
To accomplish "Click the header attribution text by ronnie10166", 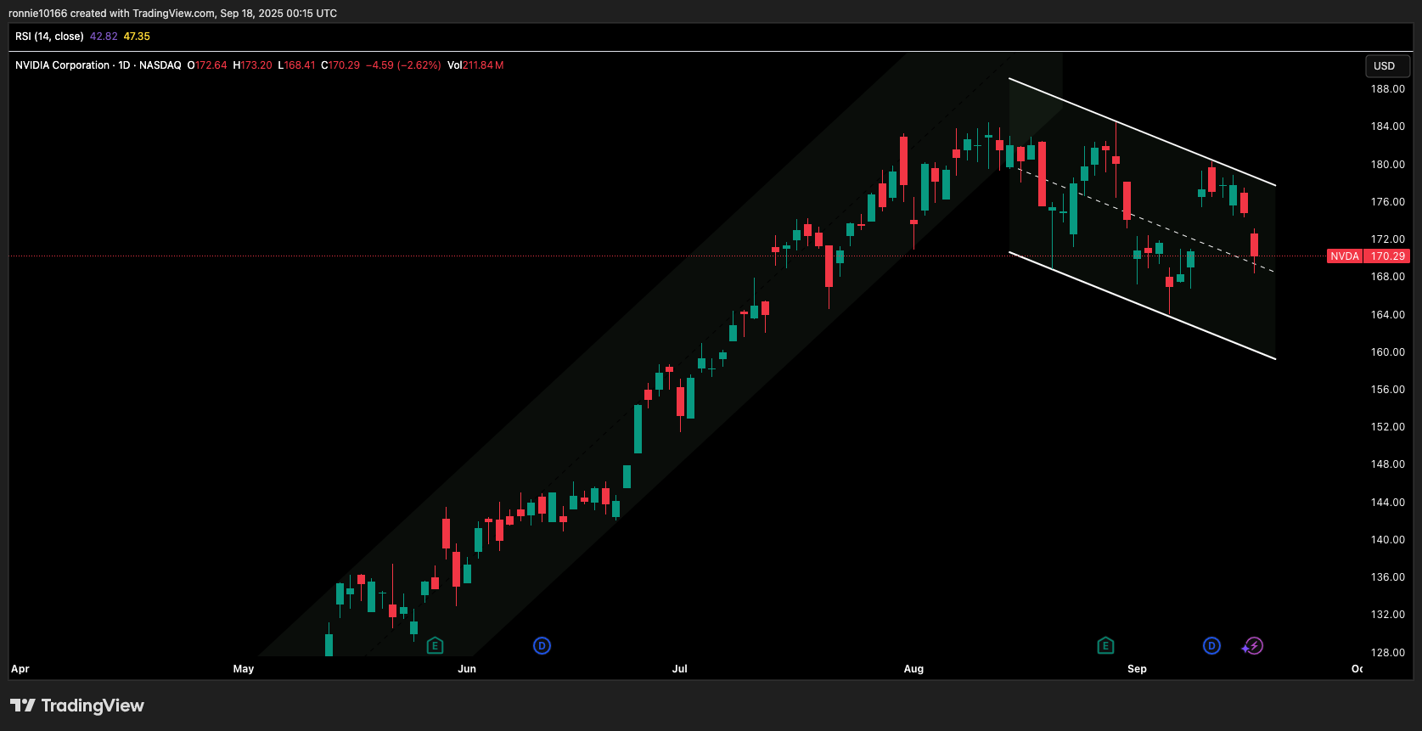I will coord(172,14).
